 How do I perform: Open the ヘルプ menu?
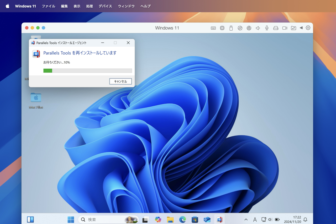pos(145,6)
